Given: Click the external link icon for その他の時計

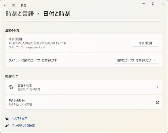Looking at the screenshot, I should pos(157,103).
